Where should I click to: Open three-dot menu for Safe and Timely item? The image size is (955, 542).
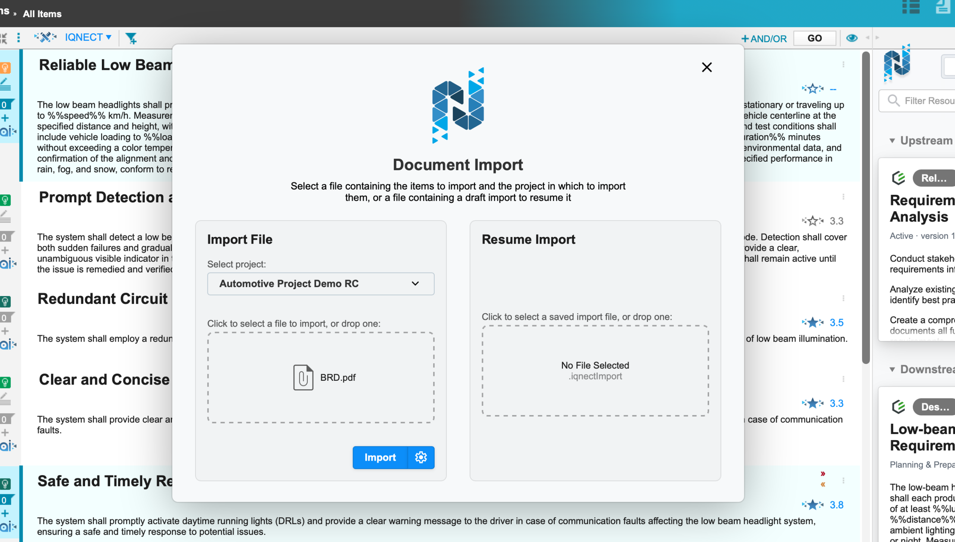[x=843, y=481]
